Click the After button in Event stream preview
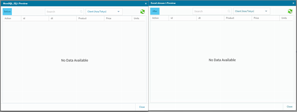The width and height of the screenshot is (297, 112). coord(155,11)
